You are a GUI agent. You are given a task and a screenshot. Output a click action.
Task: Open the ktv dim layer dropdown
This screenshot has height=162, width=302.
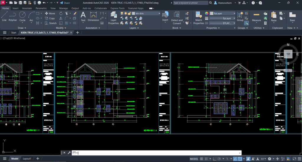click(x=159, y=14)
